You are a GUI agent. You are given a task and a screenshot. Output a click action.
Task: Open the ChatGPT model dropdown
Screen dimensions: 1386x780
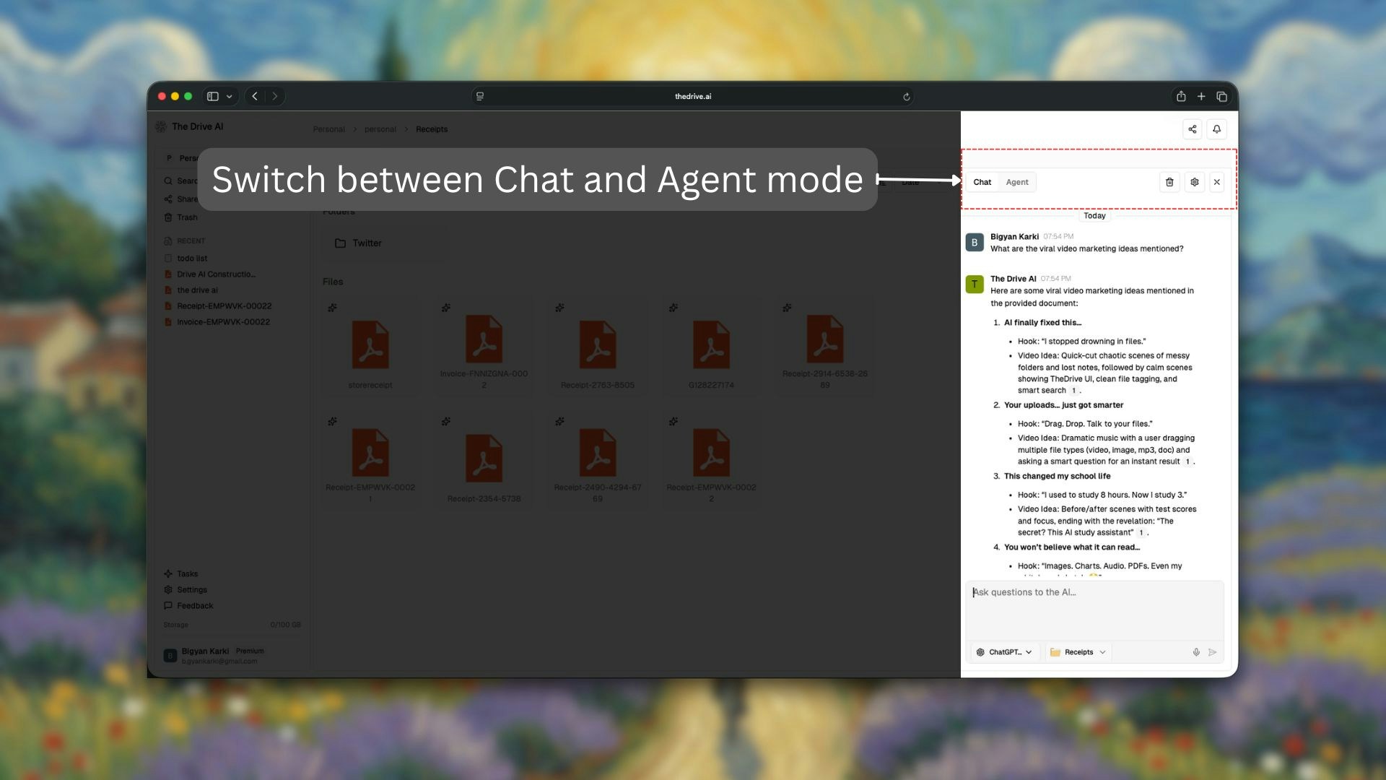(x=1003, y=652)
